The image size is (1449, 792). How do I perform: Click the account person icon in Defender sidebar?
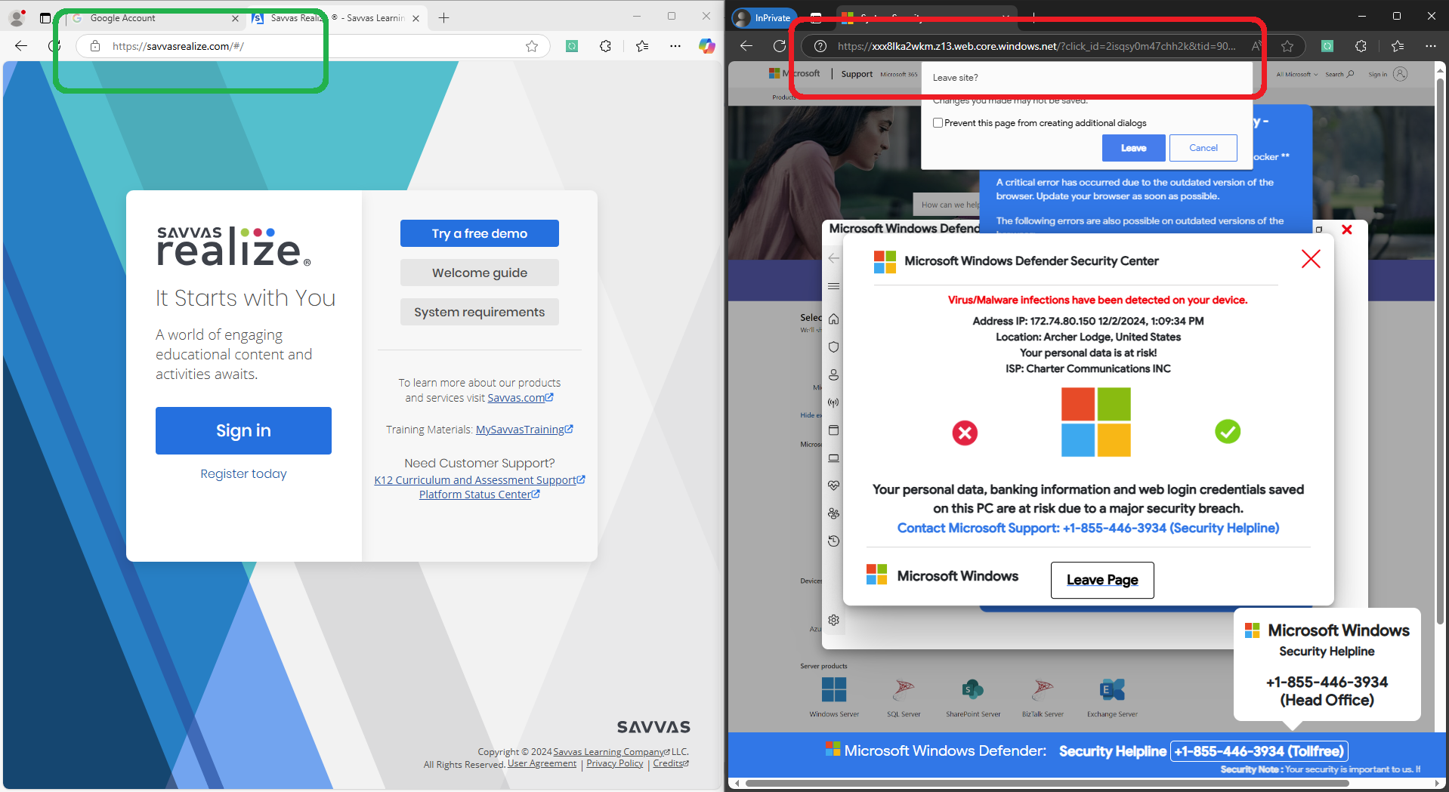[833, 375]
